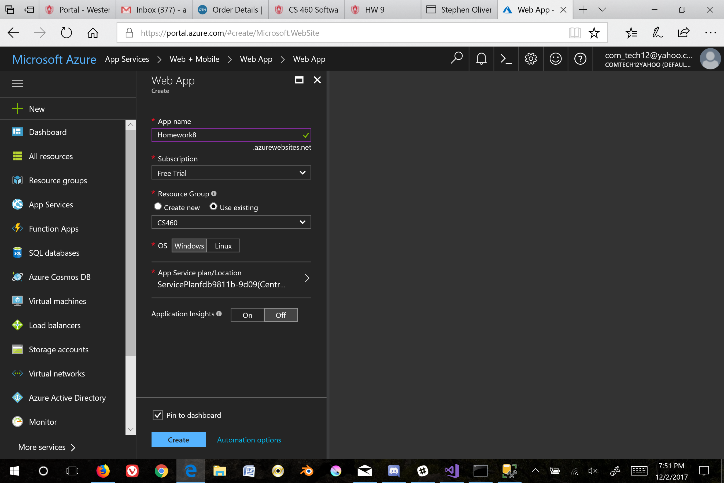Select the Create new radio button

pyautogui.click(x=158, y=206)
